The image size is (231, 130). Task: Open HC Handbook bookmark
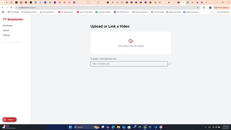point(13,12)
